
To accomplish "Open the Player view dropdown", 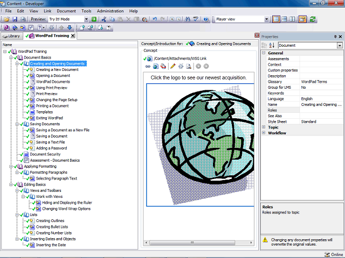I will pos(266,19).
